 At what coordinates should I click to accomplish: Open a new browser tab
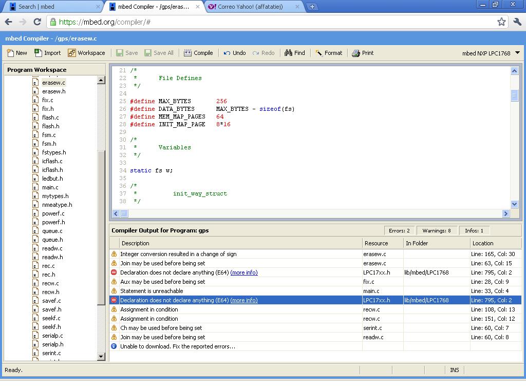click(x=312, y=7)
